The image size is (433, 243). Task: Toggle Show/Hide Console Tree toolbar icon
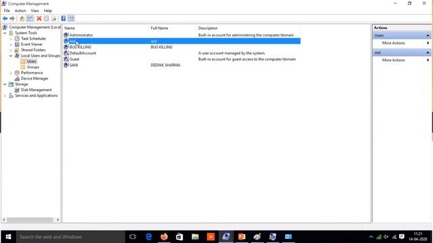tap(30, 18)
